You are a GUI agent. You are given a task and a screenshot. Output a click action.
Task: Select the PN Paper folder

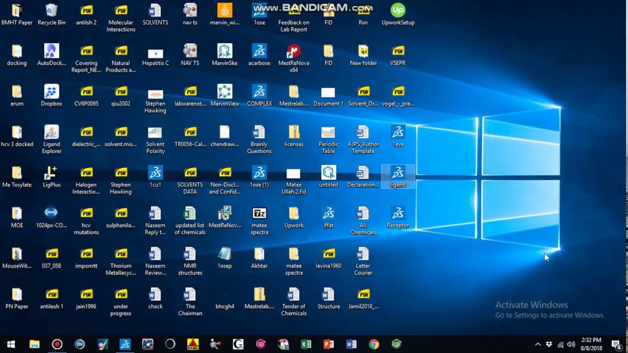pos(17,299)
